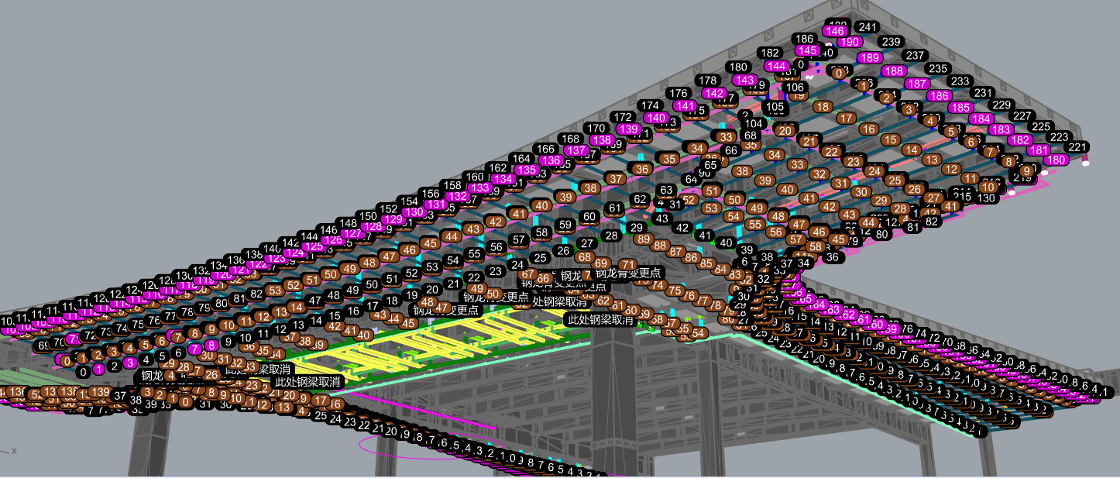The height and width of the screenshot is (478, 1120).
Task: Click the black tag numbered 170
Action: tap(596, 128)
